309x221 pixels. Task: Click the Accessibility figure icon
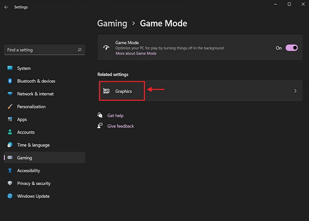pos(10,171)
